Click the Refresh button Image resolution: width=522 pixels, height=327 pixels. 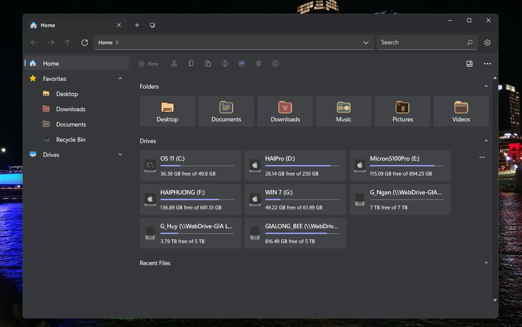tap(85, 43)
